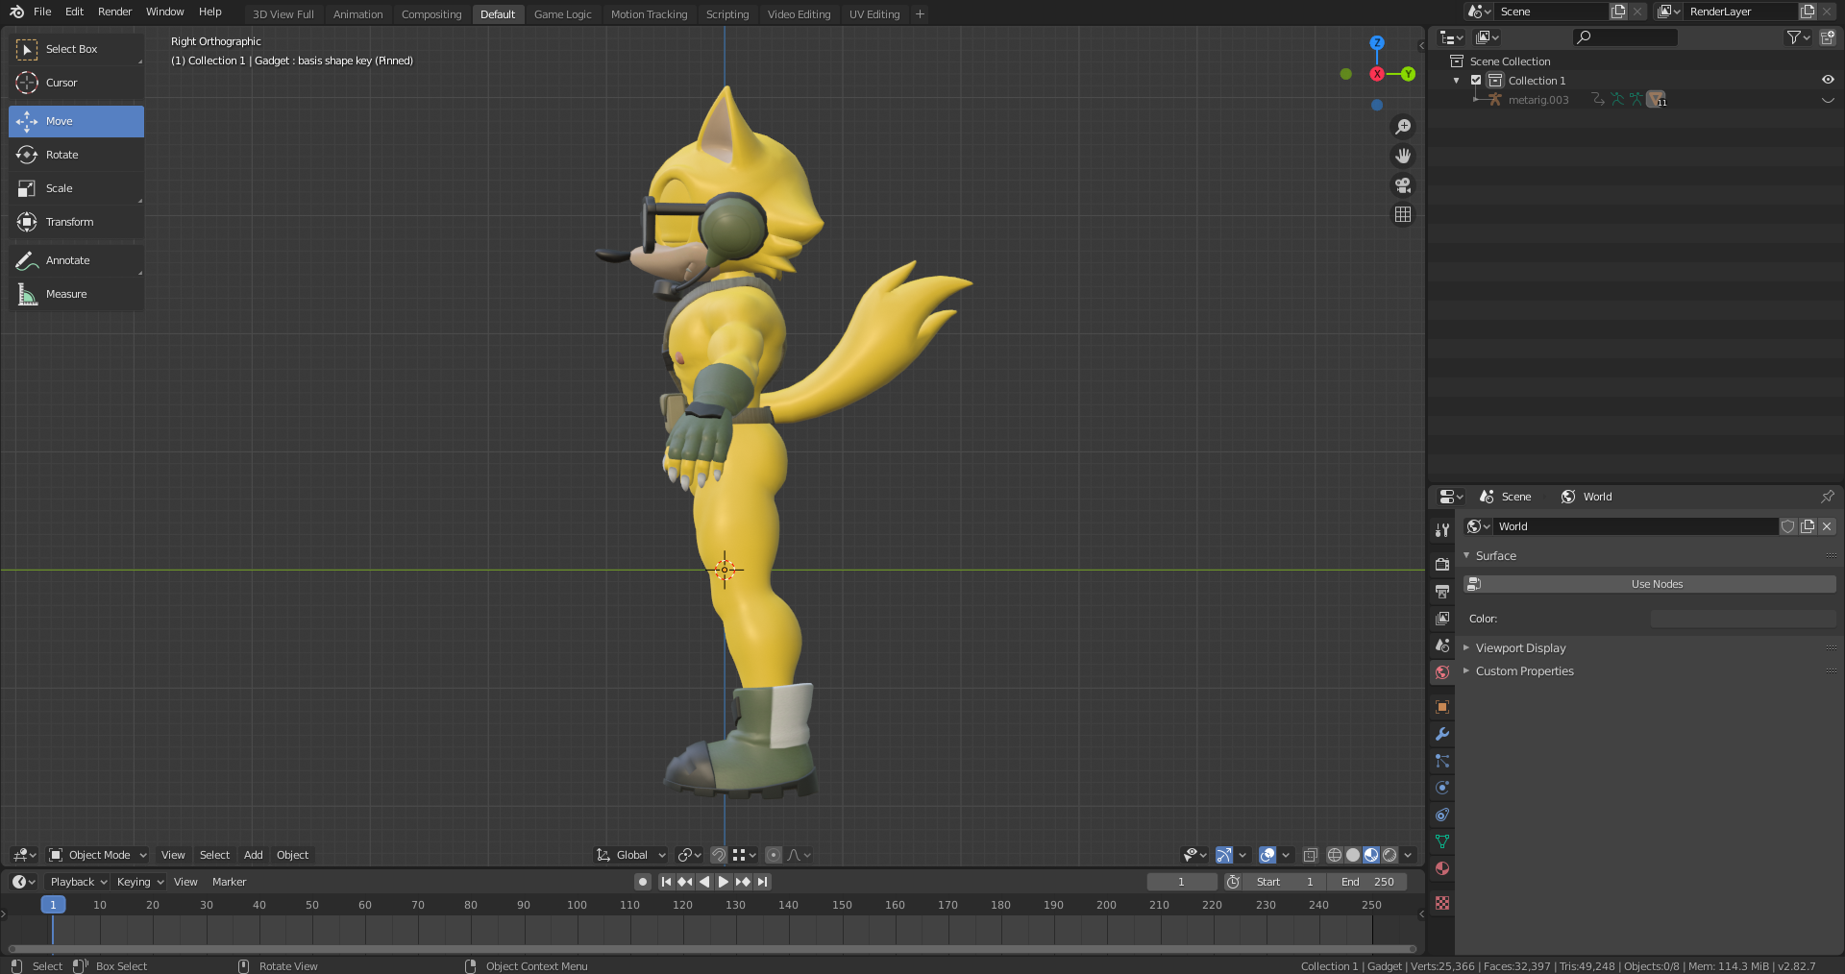1845x974 pixels.
Task: Activate the 3D Cursor tool
Action: click(76, 83)
